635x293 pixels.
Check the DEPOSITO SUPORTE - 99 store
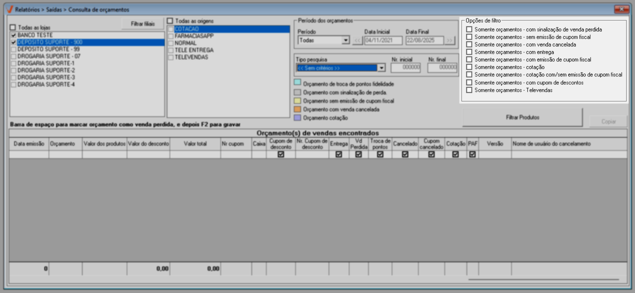pyautogui.click(x=14, y=49)
